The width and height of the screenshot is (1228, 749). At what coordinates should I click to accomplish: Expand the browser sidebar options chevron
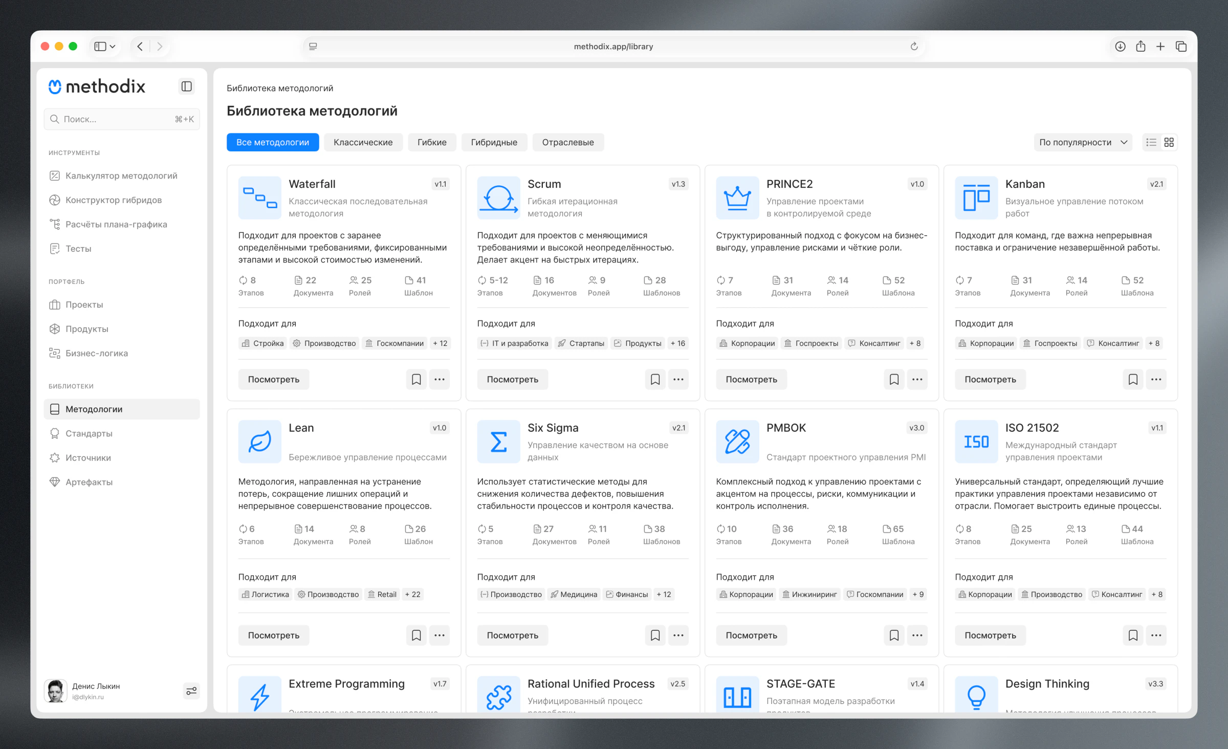pyautogui.click(x=113, y=47)
